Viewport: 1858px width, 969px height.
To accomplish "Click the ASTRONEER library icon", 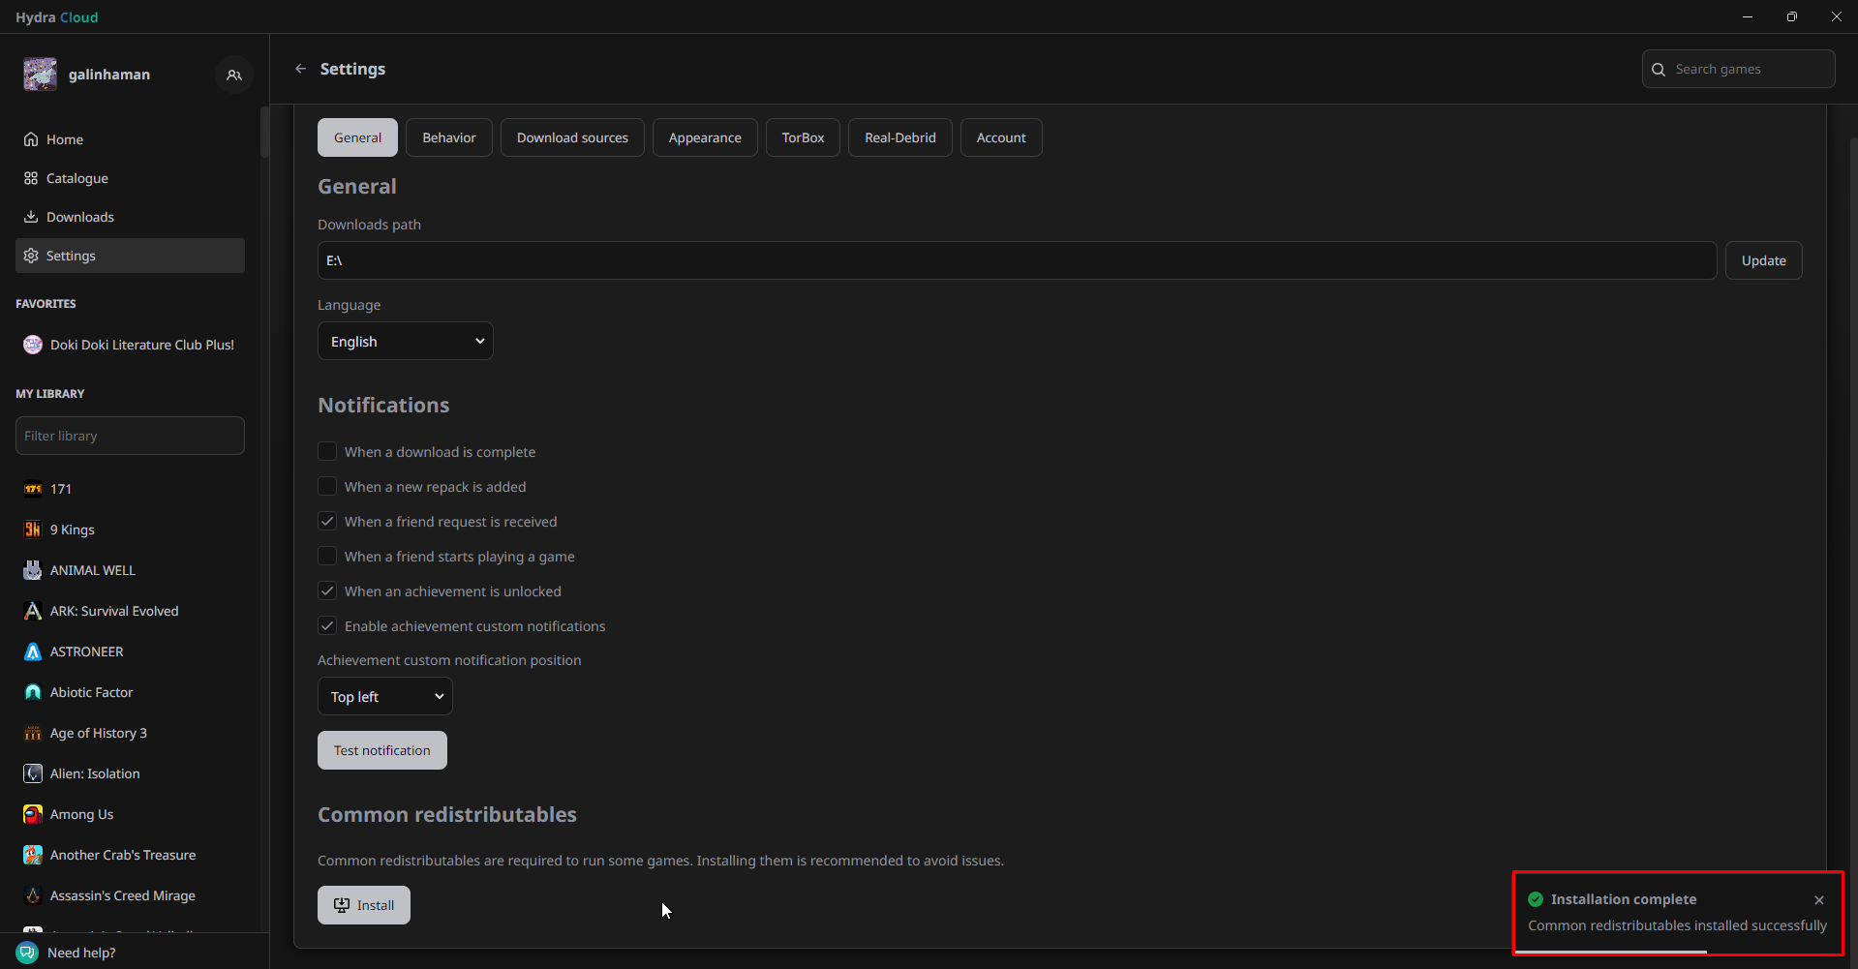I will (33, 651).
